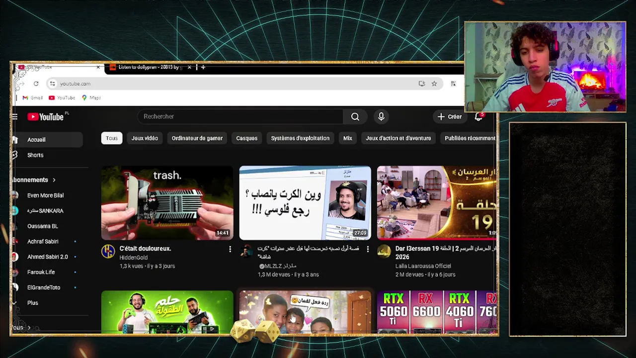
Task: Open the green gaming video thumbnail
Action: [x=167, y=312]
